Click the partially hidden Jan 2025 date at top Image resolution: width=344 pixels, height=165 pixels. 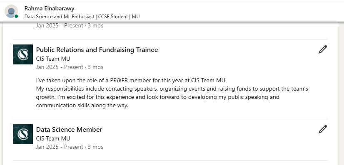70,26
